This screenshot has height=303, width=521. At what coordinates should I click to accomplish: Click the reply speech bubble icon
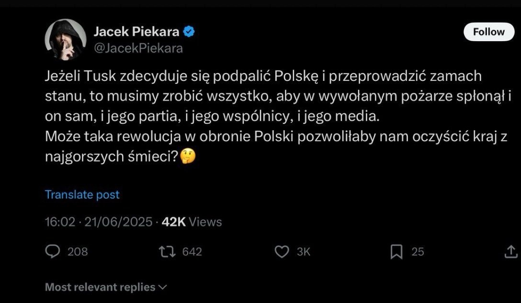pyautogui.click(x=52, y=252)
